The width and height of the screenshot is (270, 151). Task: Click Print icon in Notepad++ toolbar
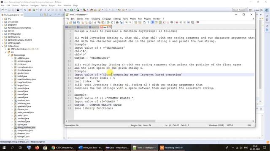pos(90,22)
